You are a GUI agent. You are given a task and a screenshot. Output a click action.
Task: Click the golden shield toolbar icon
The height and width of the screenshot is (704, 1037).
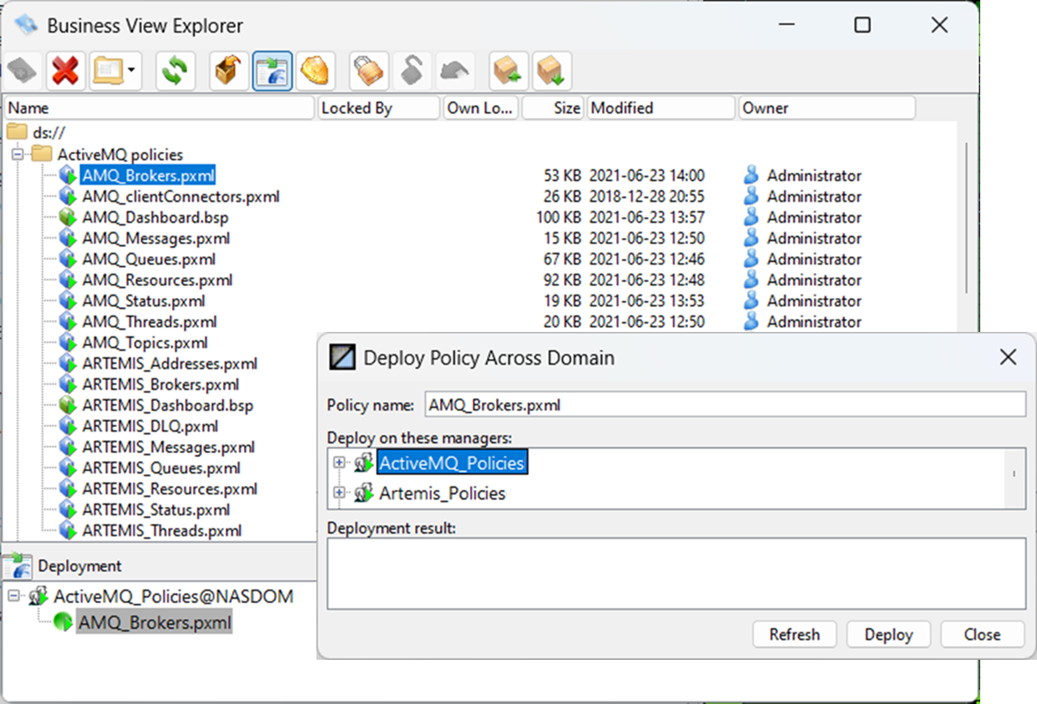click(315, 71)
